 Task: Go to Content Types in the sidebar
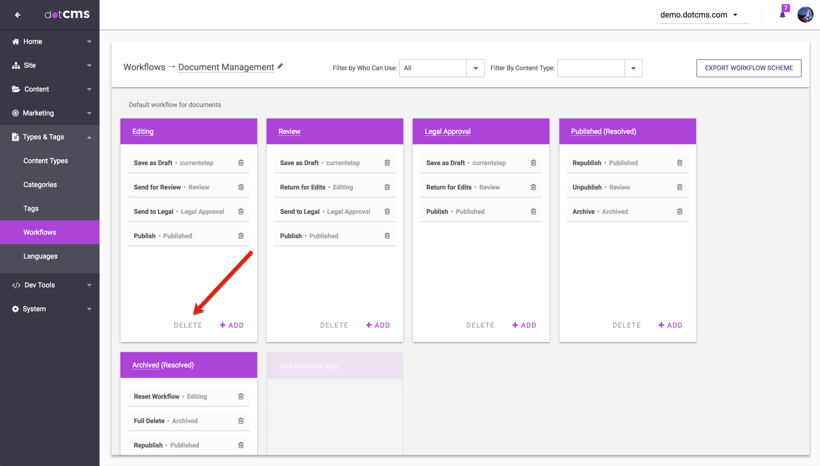(x=46, y=161)
